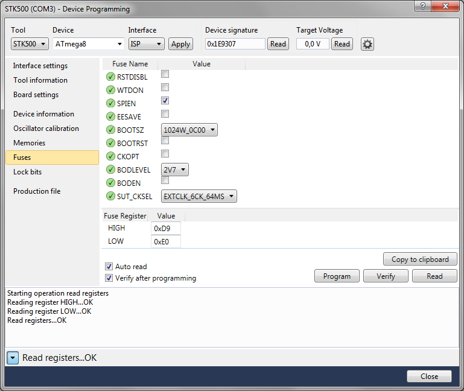Viewport: 464px width, 391px height.
Task: Click the green check icon beside SPIEN
Action: point(110,103)
